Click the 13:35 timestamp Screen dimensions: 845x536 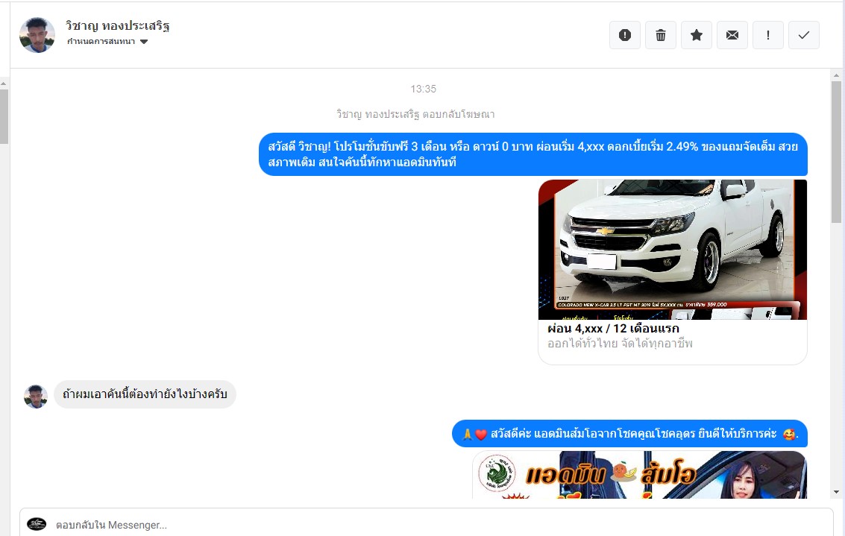(x=423, y=89)
